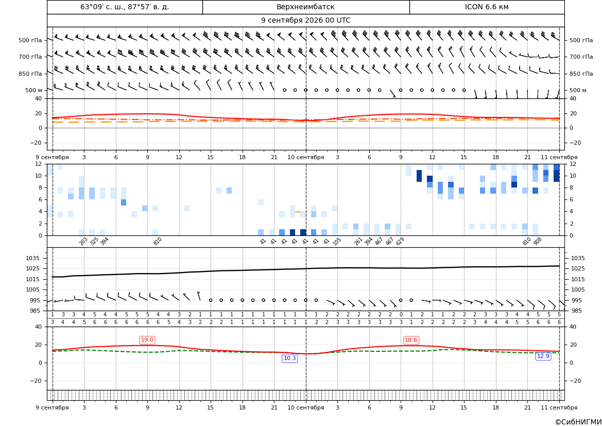
Task: Click cloud base value 629
Action: tap(400, 241)
